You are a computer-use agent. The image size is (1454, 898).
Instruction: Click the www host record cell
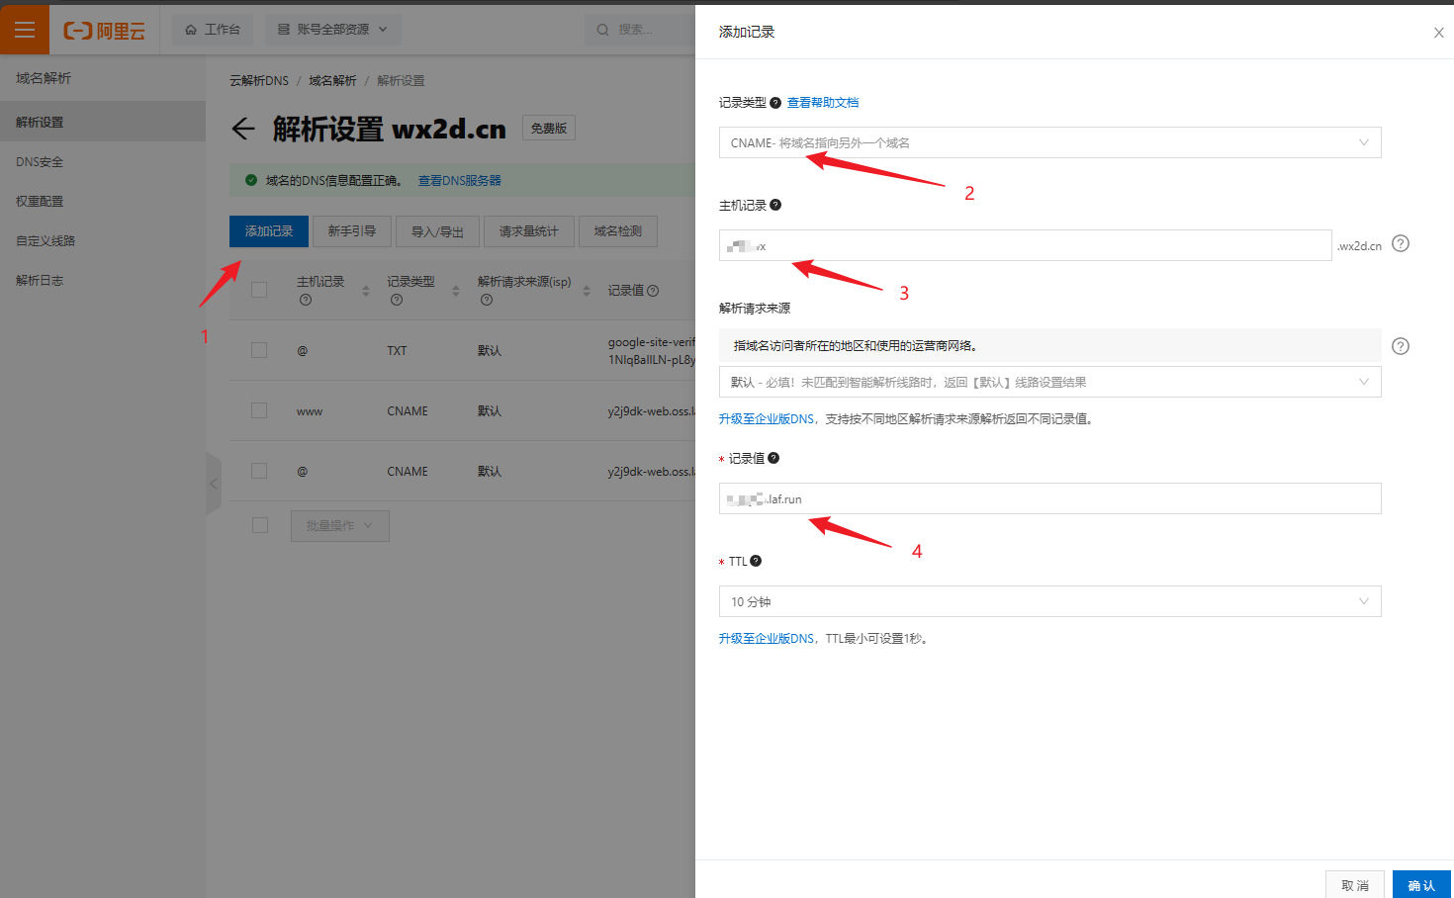point(310,411)
